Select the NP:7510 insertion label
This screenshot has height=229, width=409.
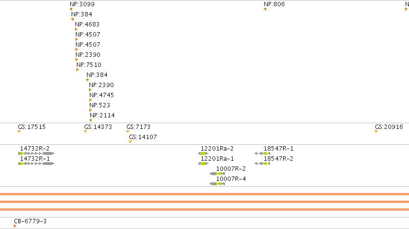[89, 65]
